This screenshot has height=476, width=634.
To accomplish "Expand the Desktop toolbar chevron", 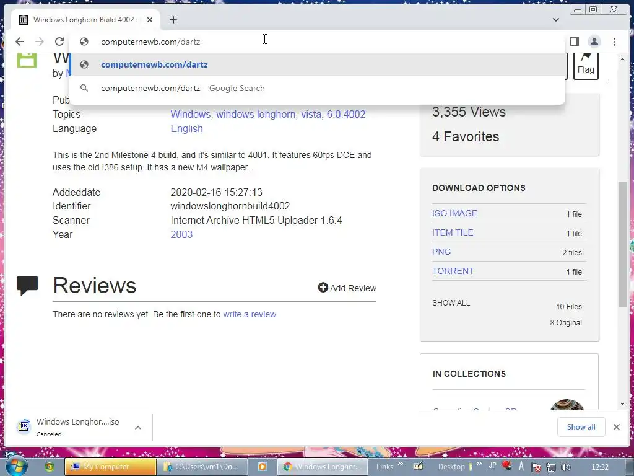I will (479, 464).
